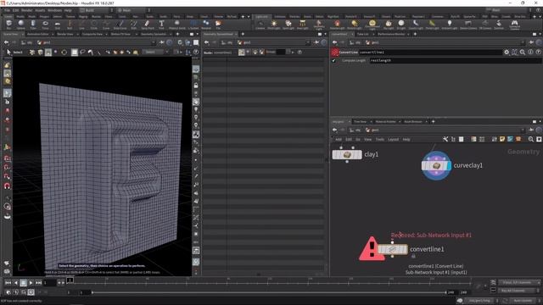Jump to first frame in playbar

(x=8, y=283)
